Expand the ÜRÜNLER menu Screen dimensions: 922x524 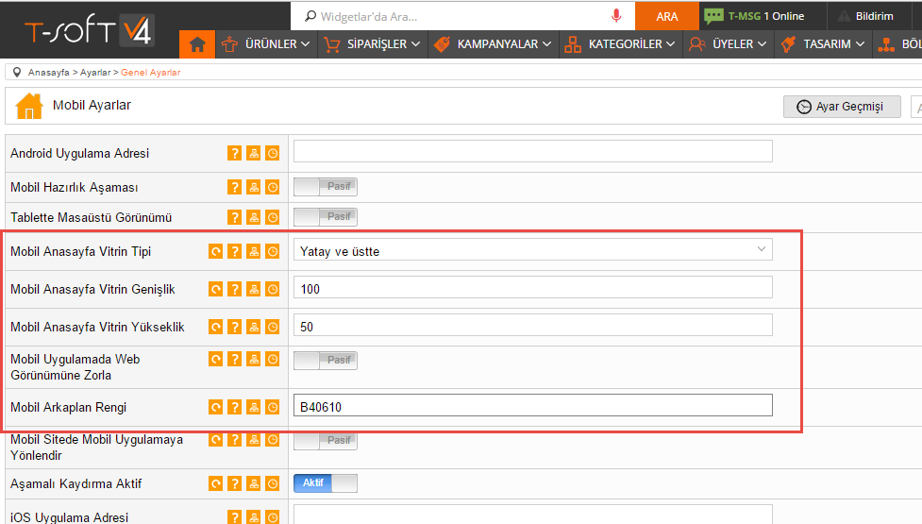point(266,44)
